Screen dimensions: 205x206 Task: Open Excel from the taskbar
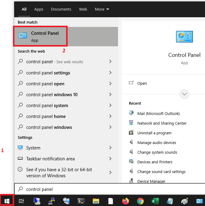click(155, 201)
